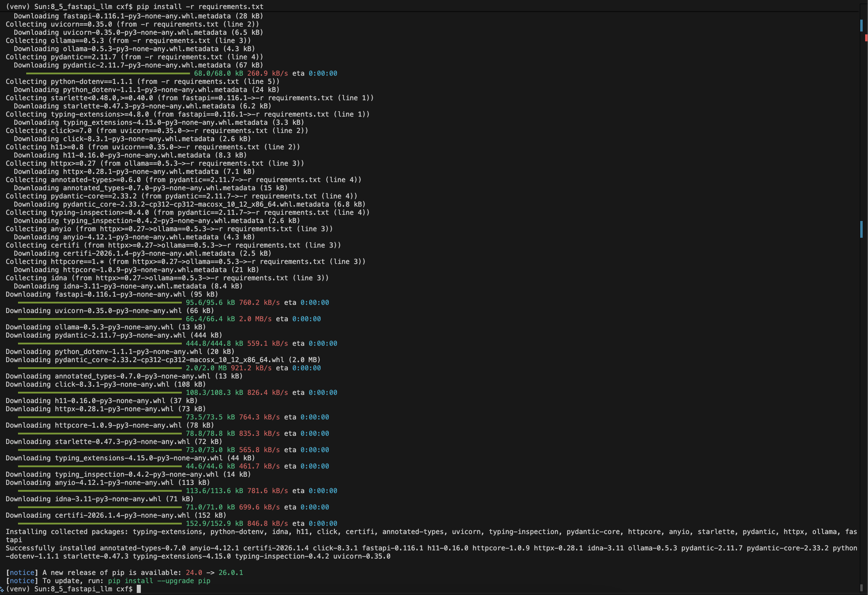The width and height of the screenshot is (868, 595).
Task: Click the new pip version '26.0.1'
Action: [231, 572]
